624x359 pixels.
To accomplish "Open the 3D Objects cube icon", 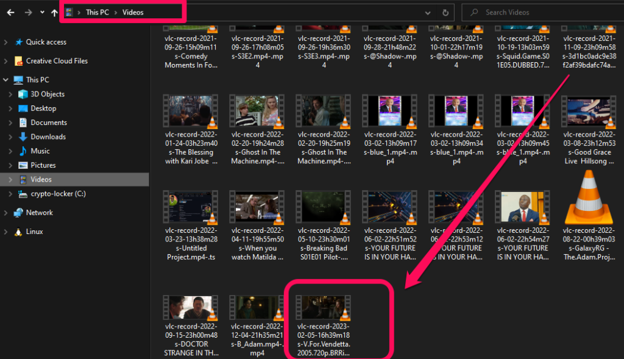I will click(23, 94).
